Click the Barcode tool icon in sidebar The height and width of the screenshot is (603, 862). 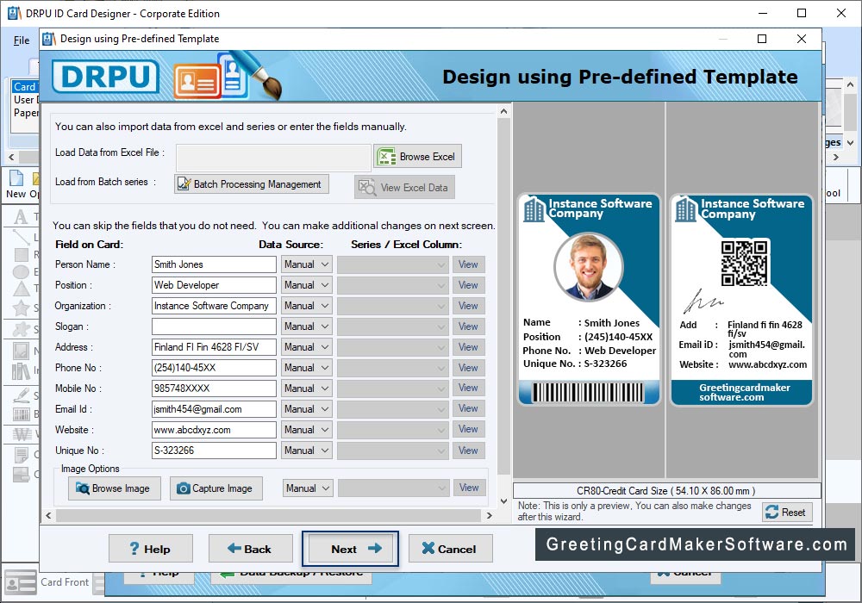(21, 413)
